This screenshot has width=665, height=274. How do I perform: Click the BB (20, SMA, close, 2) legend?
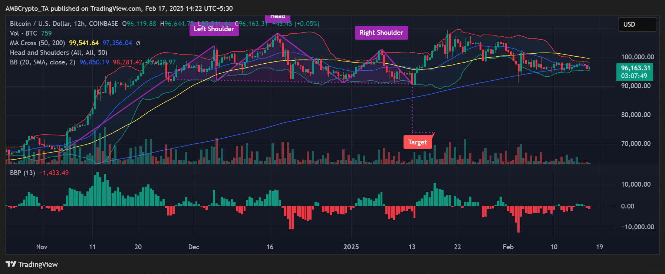[43, 62]
